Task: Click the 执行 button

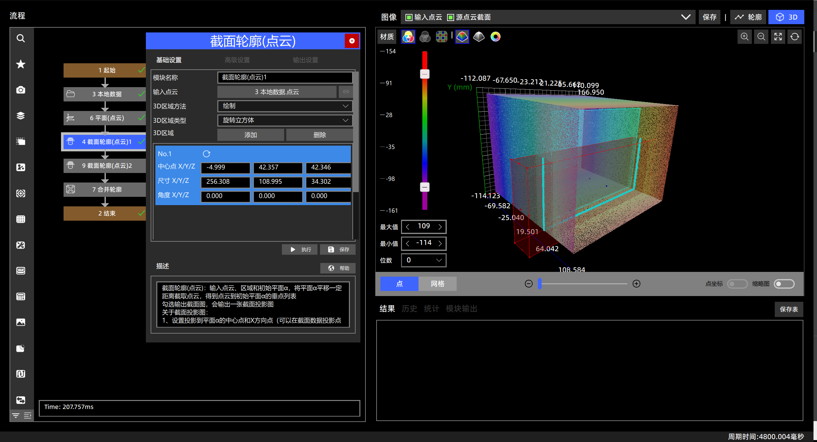Action: [299, 250]
